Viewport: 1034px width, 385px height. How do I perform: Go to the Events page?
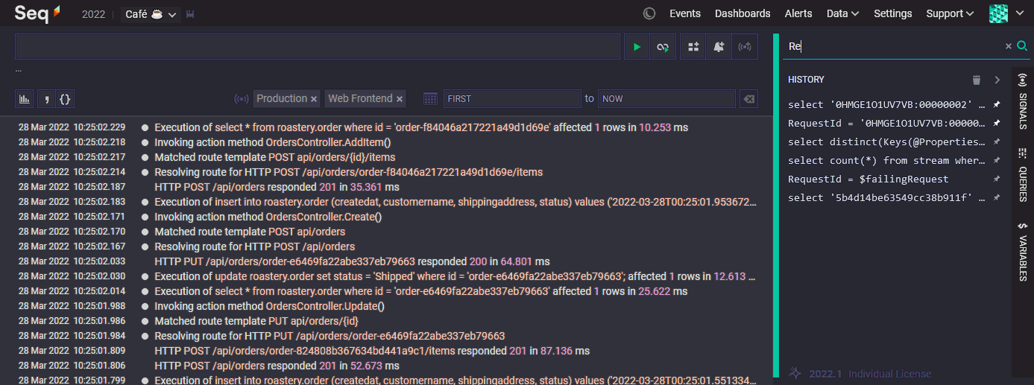(x=685, y=13)
